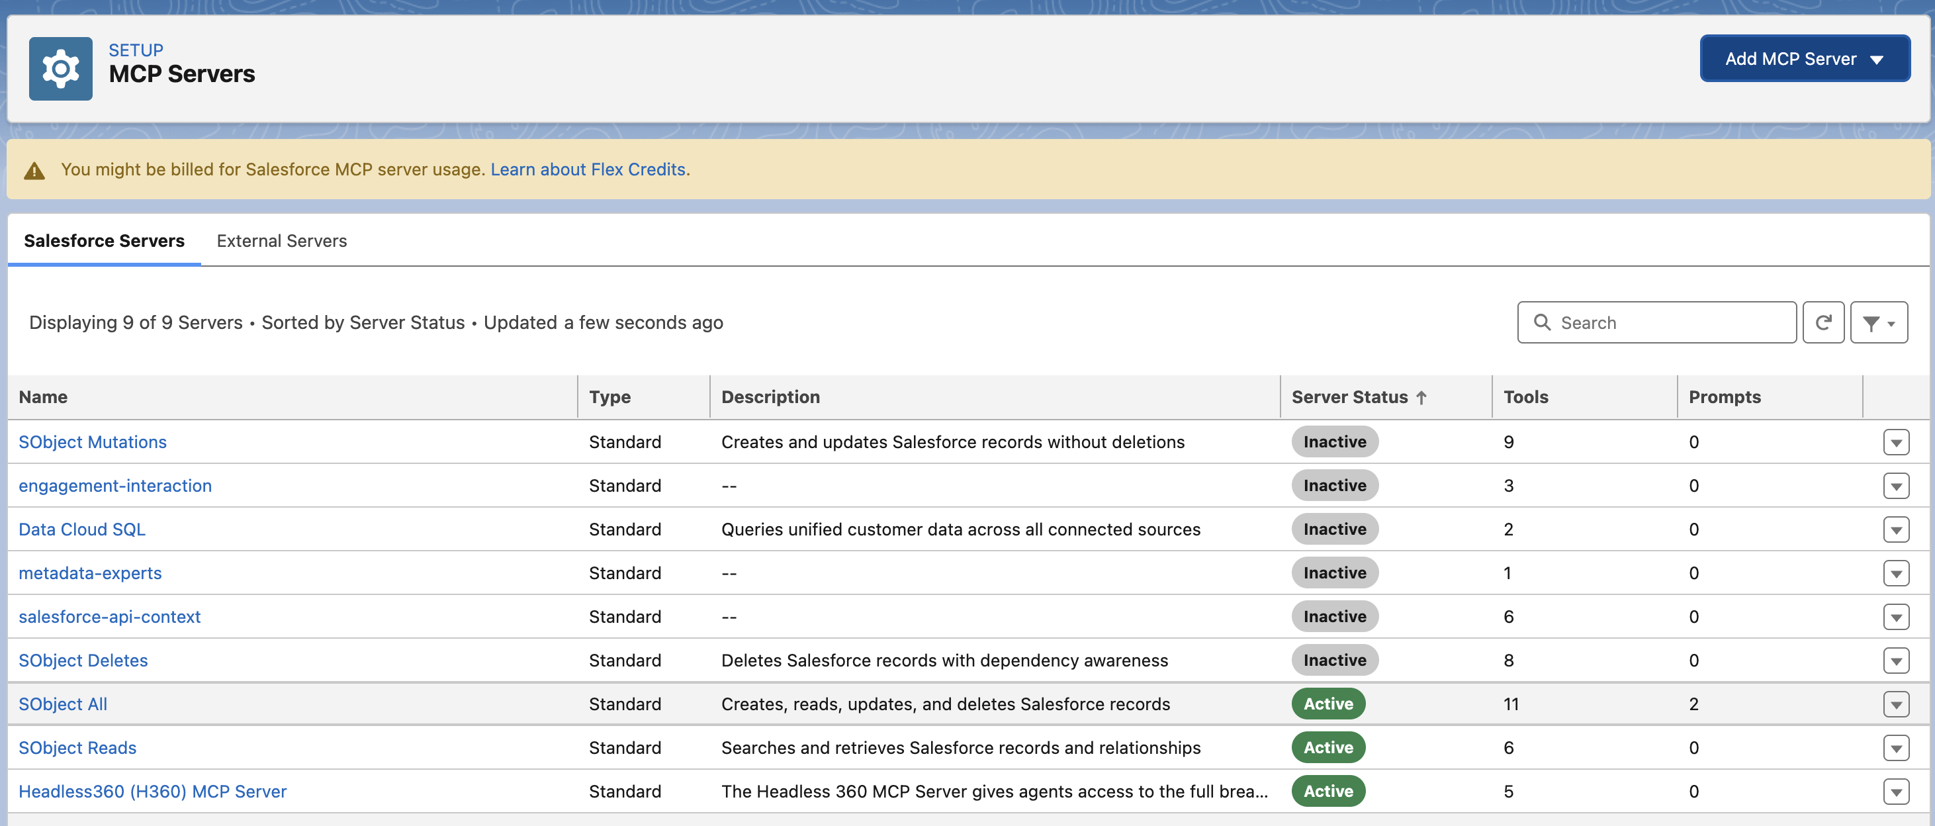This screenshot has height=826, width=1935.
Task: Open row actions for metadata-experts
Action: 1896,573
